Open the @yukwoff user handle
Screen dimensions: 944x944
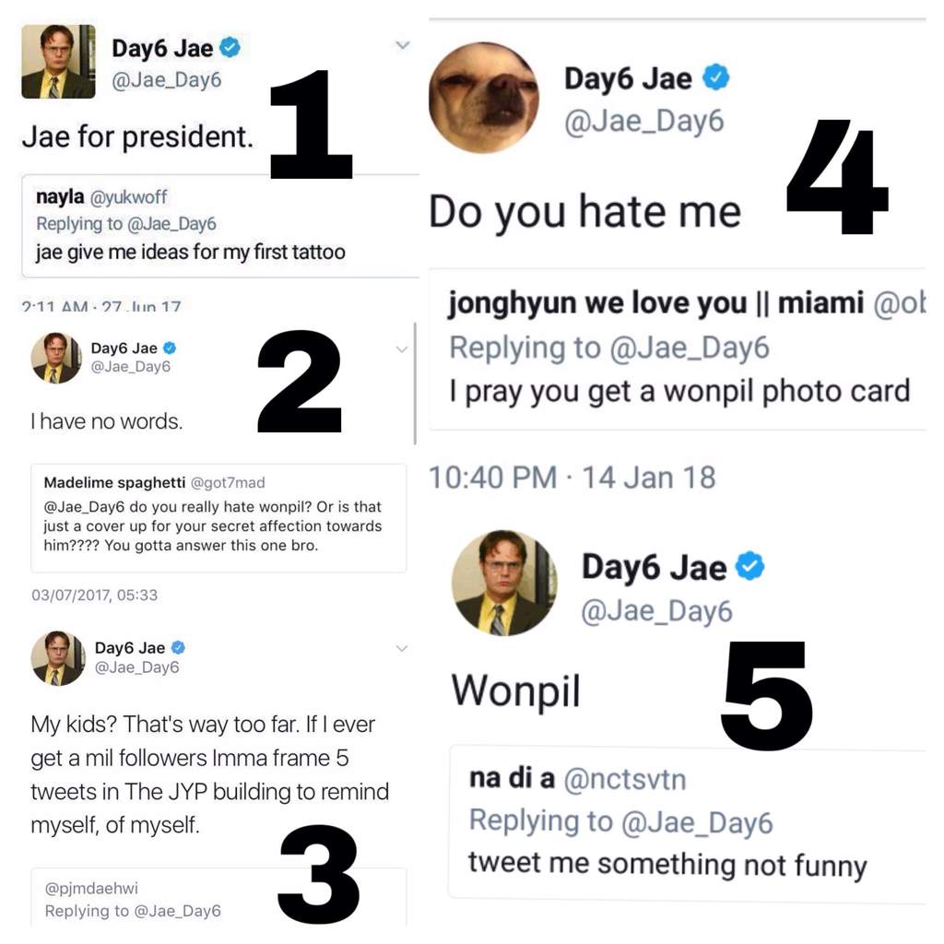(128, 197)
